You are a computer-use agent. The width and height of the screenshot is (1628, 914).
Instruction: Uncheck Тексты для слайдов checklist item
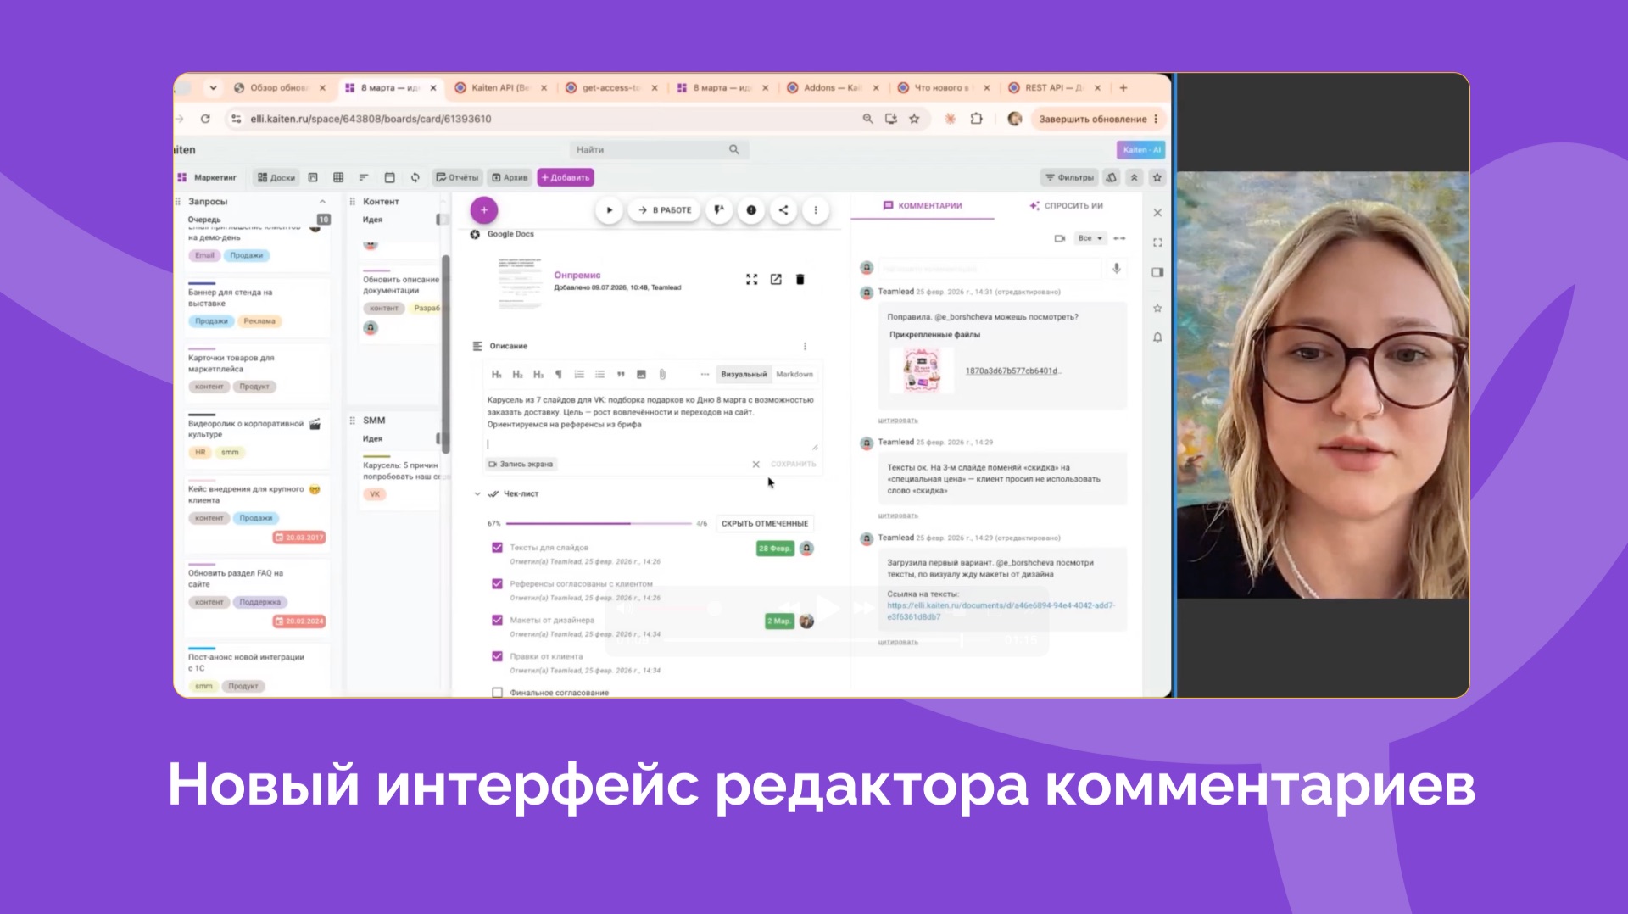497,548
